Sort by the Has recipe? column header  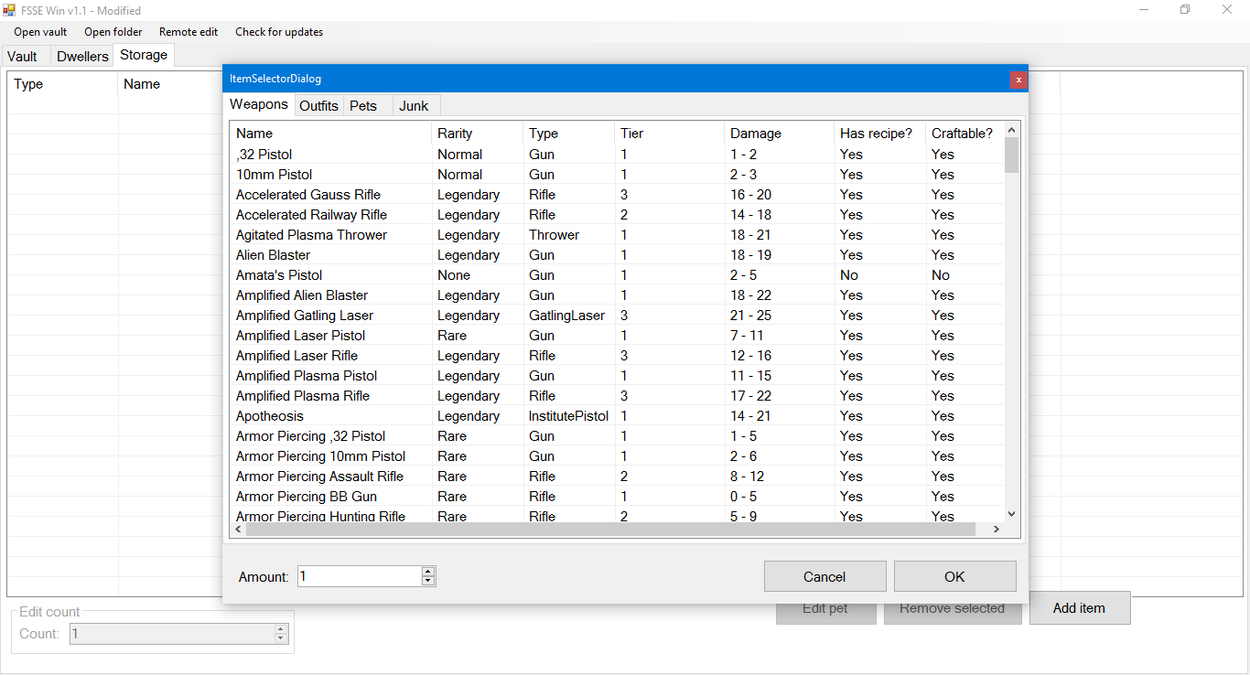point(879,134)
